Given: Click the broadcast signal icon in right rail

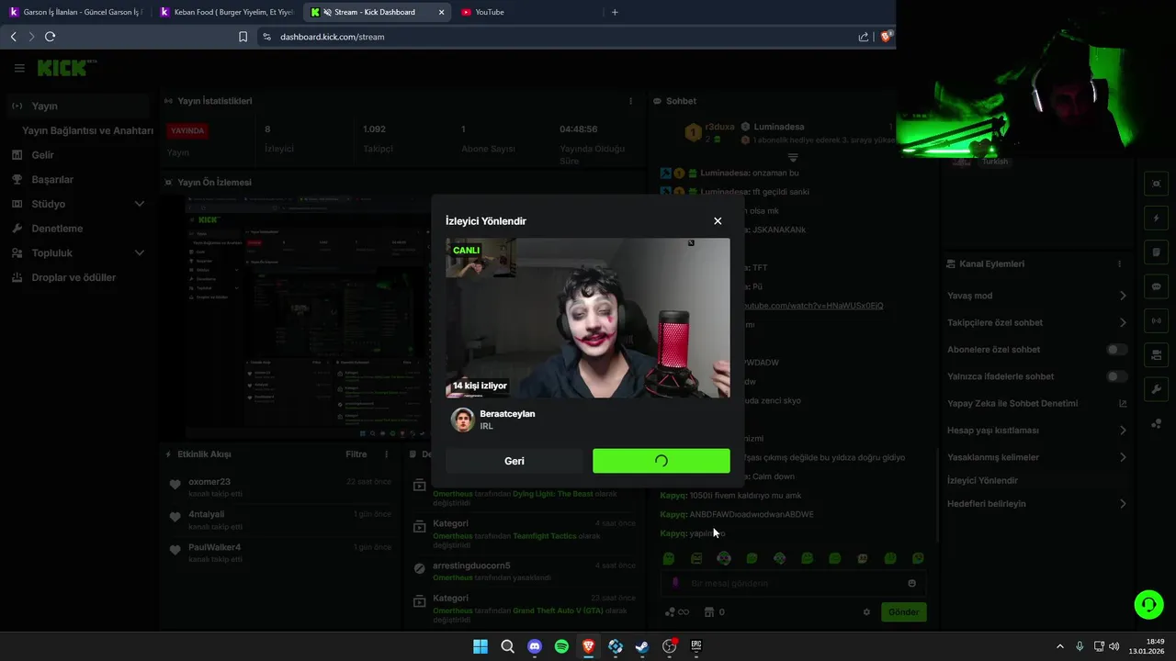Looking at the screenshot, I should pyautogui.click(x=1157, y=320).
